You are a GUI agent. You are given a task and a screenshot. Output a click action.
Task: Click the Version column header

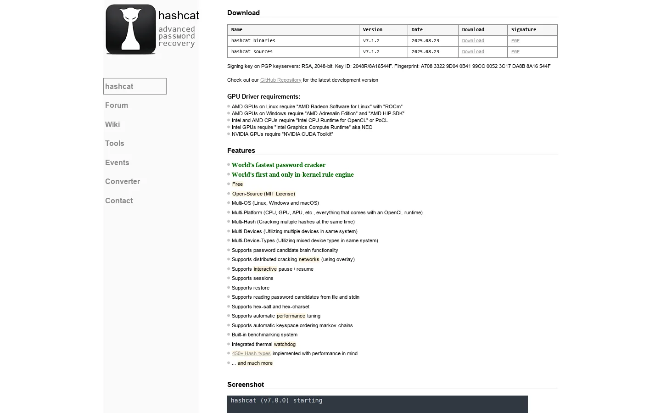pyautogui.click(x=383, y=30)
